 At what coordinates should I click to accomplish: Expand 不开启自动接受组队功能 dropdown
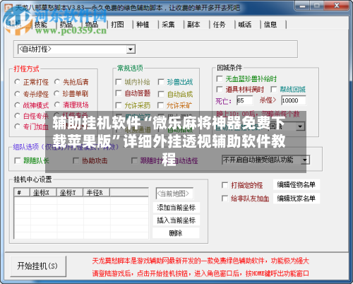(x=305, y=160)
